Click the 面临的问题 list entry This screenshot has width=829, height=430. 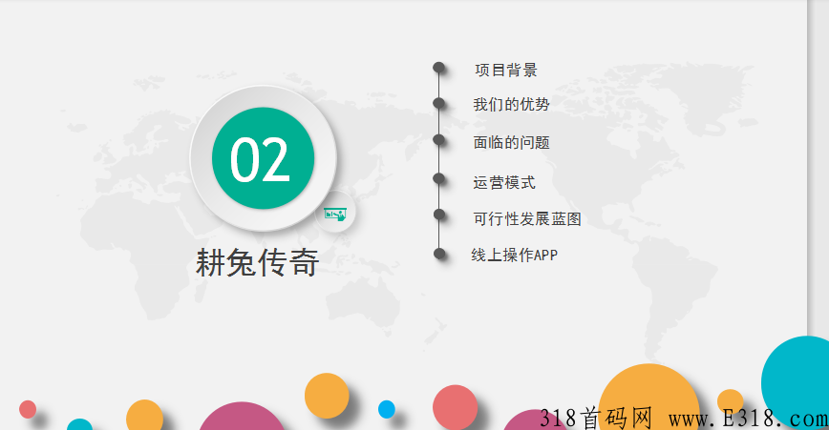coord(511,142)
